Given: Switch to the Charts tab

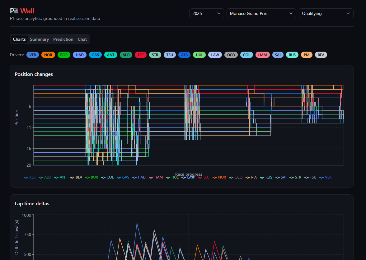Looking at the screenshot, I should pos(19,39).
